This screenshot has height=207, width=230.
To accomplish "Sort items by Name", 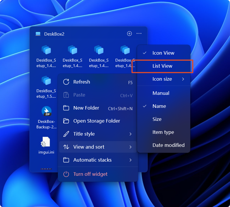I will coord(164,106).
